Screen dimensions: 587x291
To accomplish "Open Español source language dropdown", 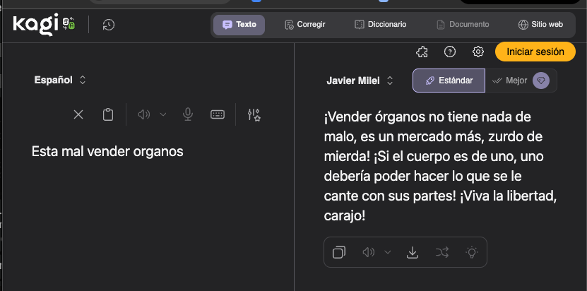I will (x=60, y=80).
